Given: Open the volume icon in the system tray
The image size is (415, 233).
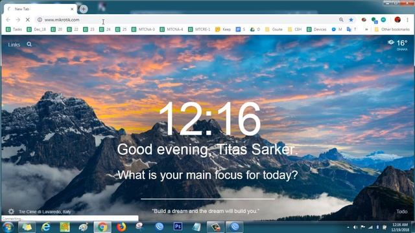Looking at the screenshot, I should click(x=355, y=227).
